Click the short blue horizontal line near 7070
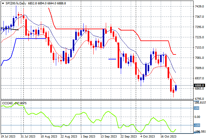Screen dimensions: 206x140 pyautogui.click(x=112, y=59)
